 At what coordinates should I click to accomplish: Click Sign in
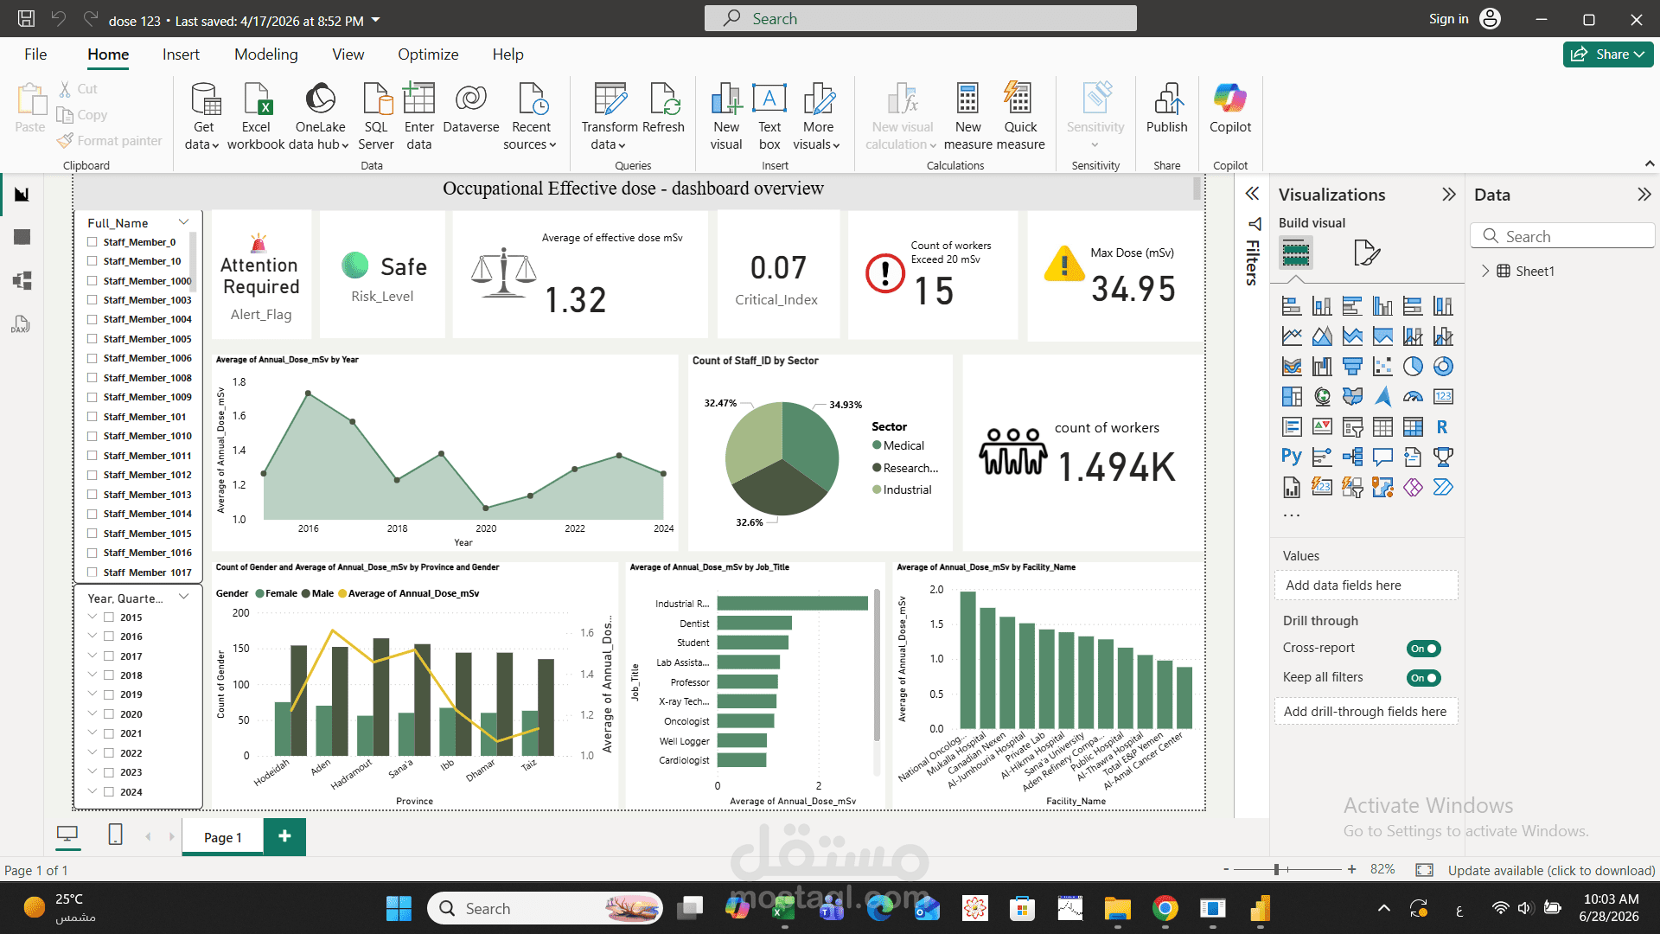click(x=1448, y=19)
